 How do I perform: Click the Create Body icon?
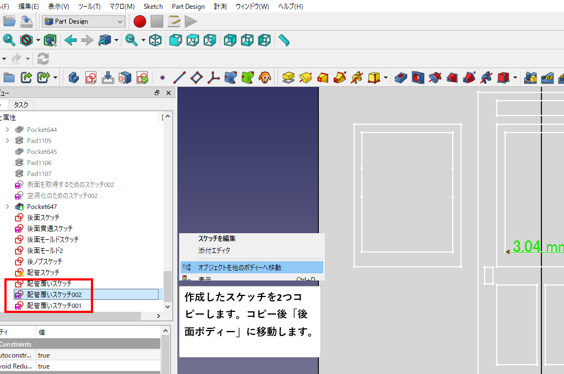[x=74, y=78]
